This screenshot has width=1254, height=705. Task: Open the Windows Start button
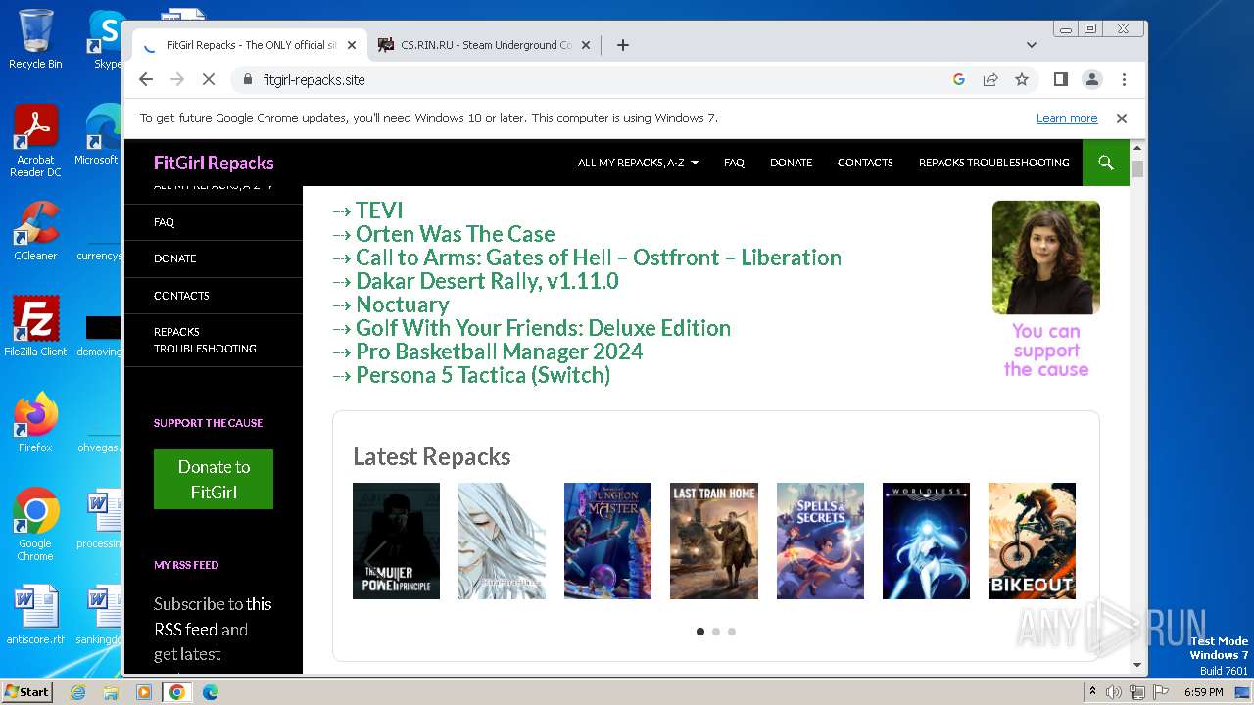pos(26,692)
